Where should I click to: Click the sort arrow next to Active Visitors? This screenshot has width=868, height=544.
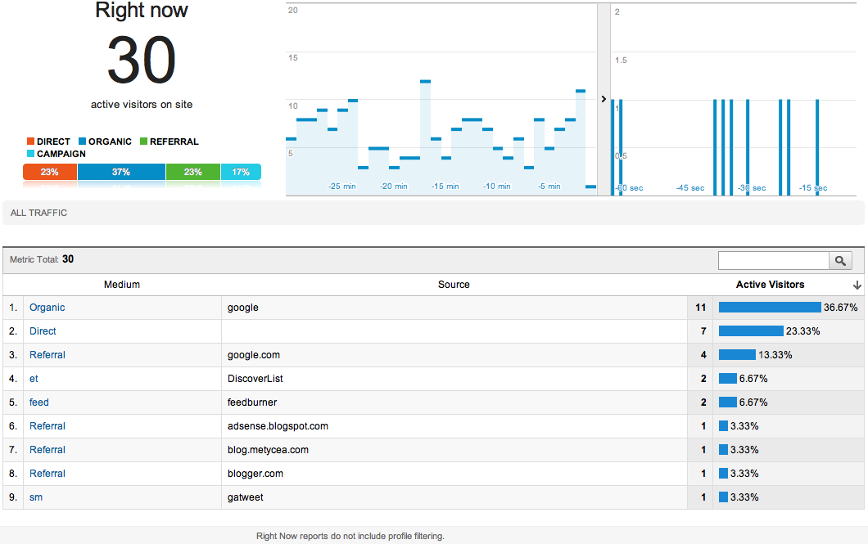857,285
